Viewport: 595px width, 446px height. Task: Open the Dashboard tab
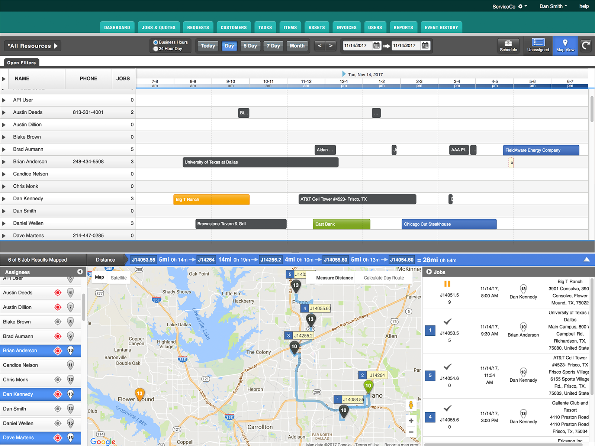117,28
